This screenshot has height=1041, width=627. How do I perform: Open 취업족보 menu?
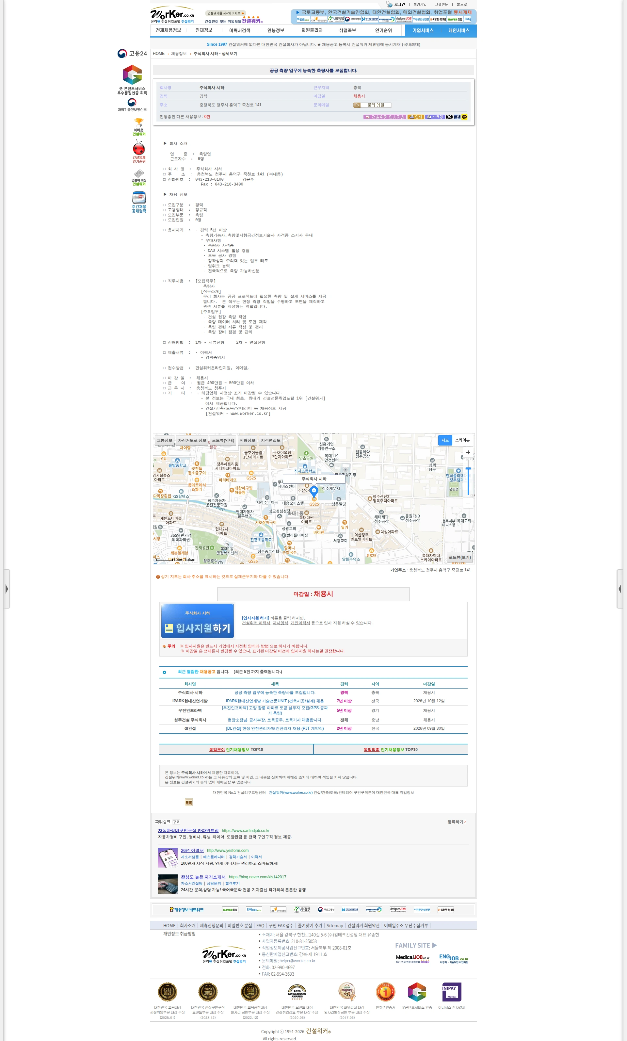pyautogui.click(x=347, y=30)
